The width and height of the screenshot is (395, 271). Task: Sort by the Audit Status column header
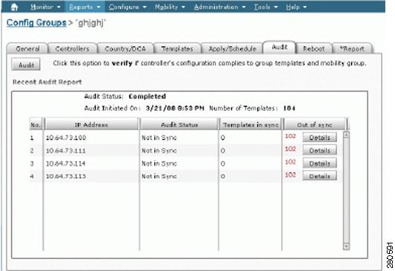point(179,124)
